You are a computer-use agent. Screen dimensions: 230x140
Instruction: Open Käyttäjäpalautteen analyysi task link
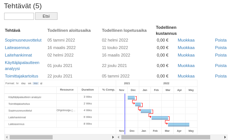(x=22, y=66)
